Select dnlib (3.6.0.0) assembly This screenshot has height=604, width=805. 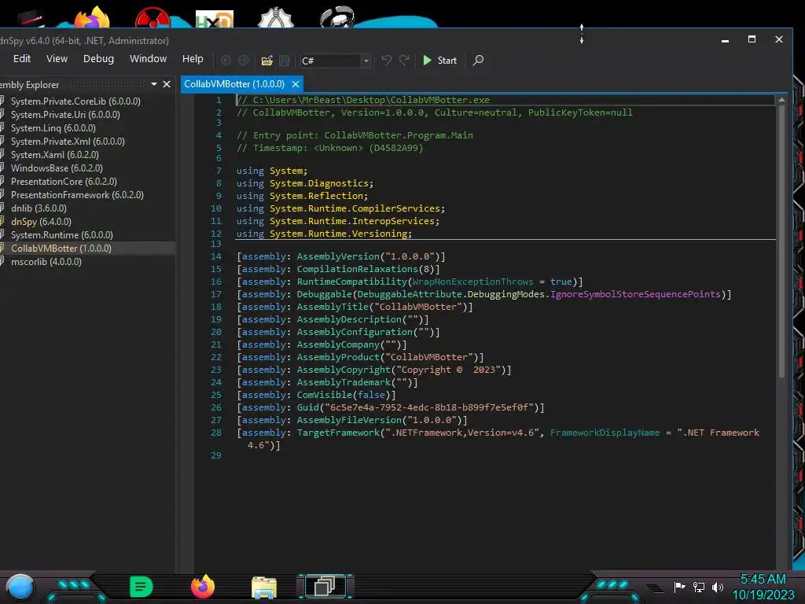tap(39, 208)
